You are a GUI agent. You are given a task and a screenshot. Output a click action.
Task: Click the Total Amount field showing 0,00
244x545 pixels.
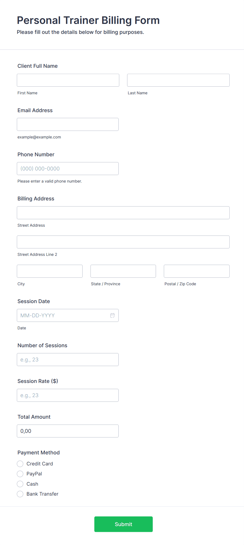pos(68,431)
